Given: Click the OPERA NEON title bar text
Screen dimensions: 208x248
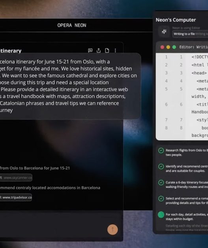Looking at the screenshot, I should (x=72, y=25).
